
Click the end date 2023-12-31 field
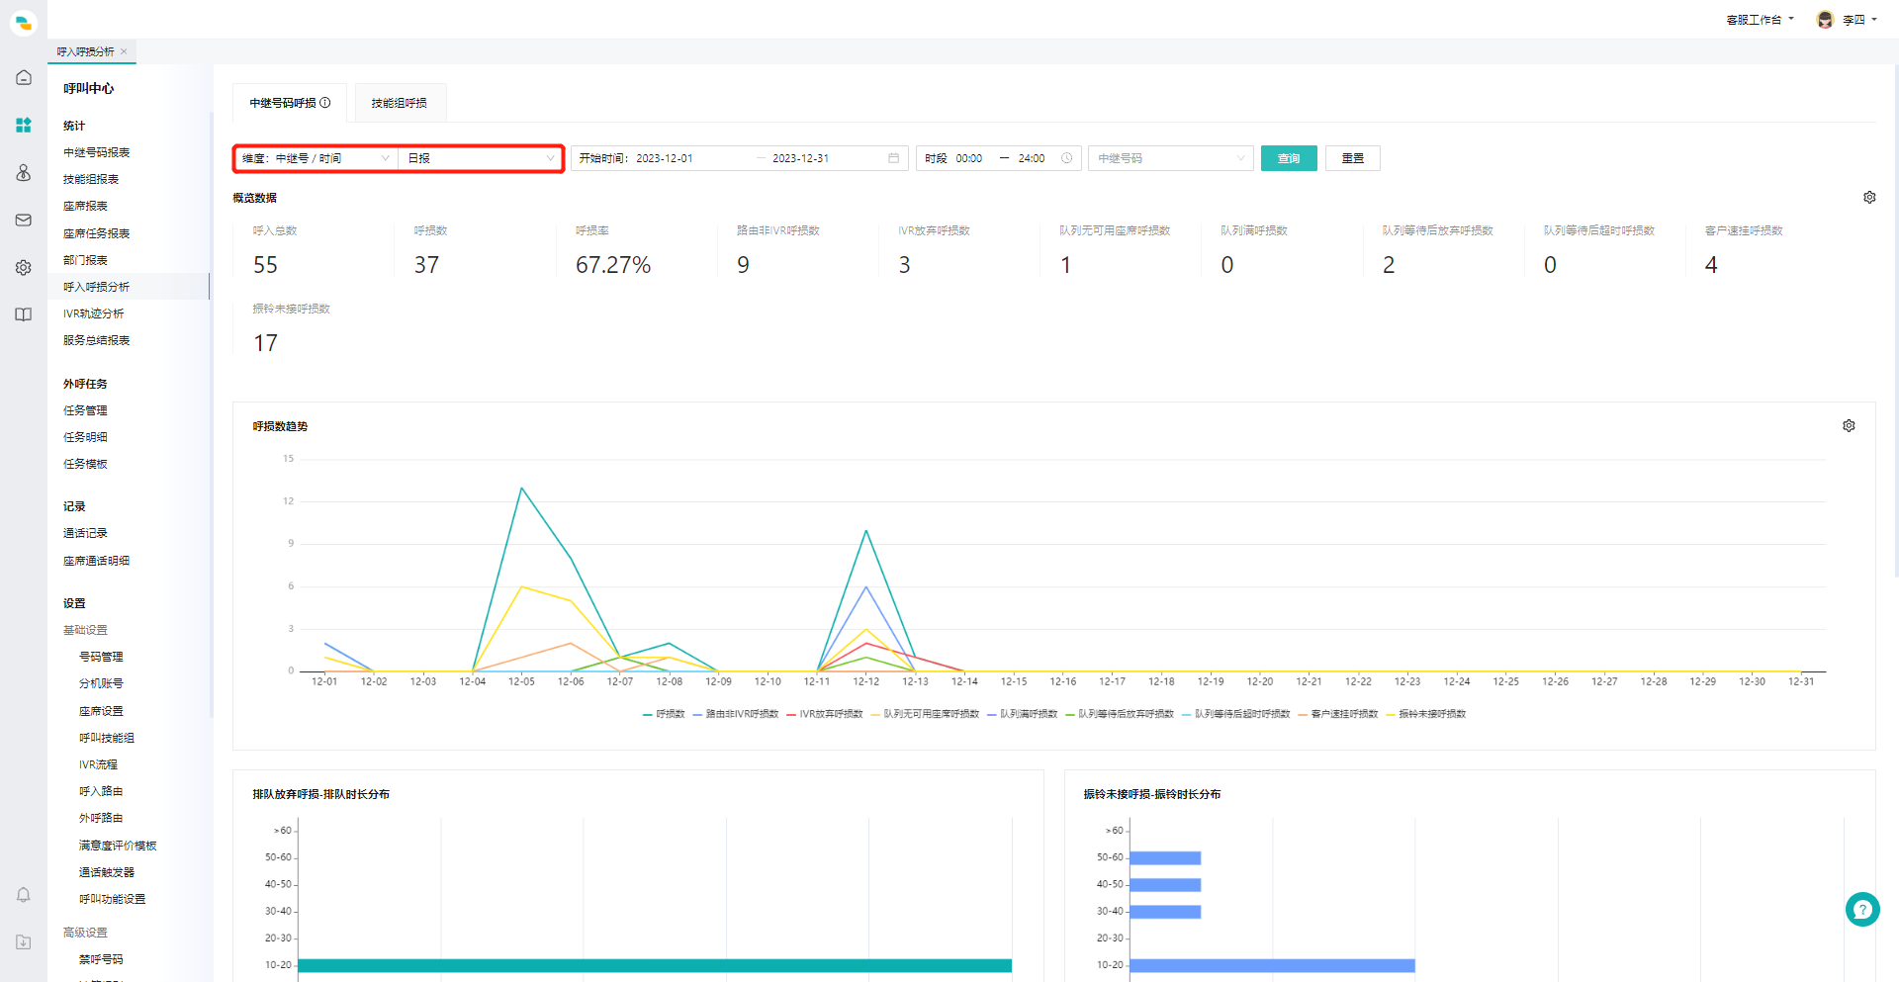point(801,158)
